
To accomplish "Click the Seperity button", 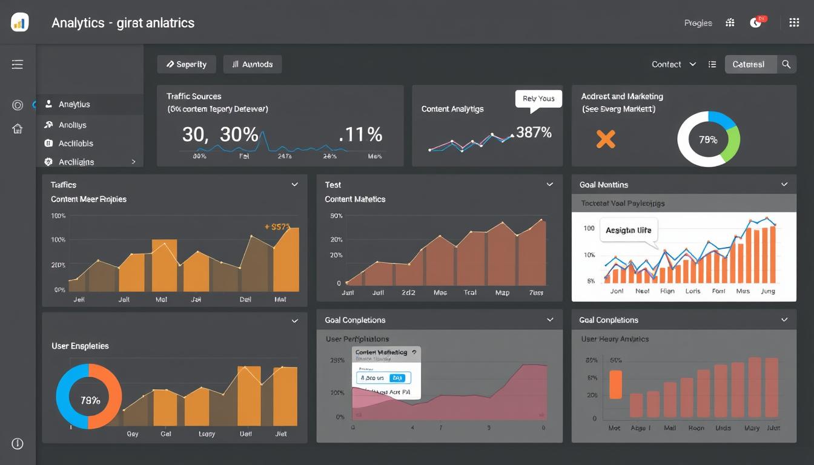I will coord(187,64).
